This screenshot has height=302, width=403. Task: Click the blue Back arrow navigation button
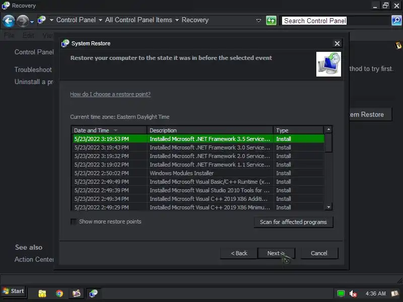click(x=9, y=21)
